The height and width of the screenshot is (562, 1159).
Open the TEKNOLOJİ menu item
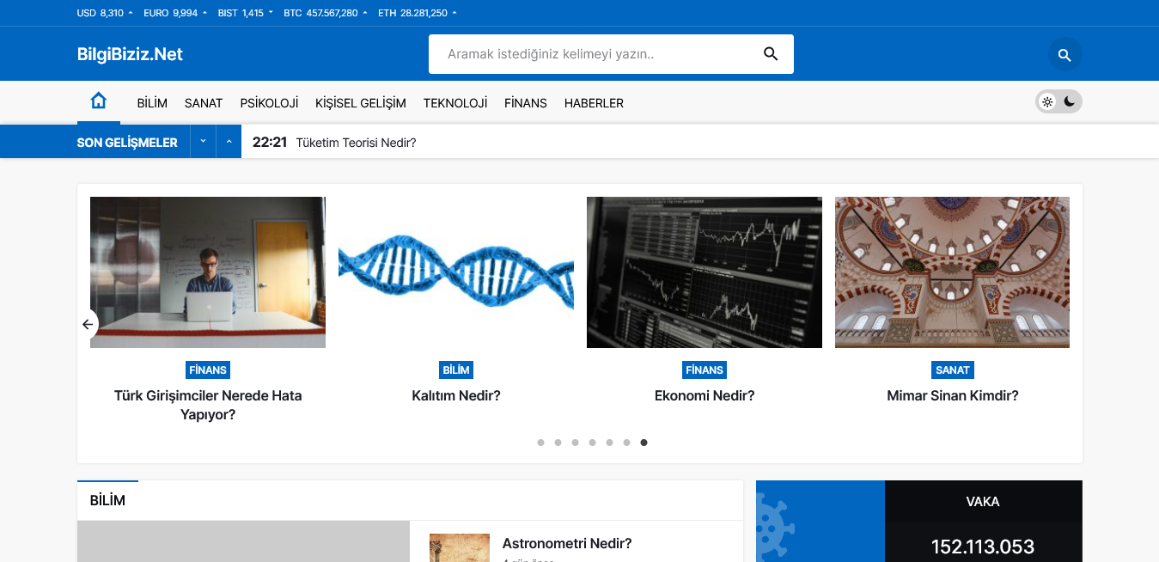point(455,103)
